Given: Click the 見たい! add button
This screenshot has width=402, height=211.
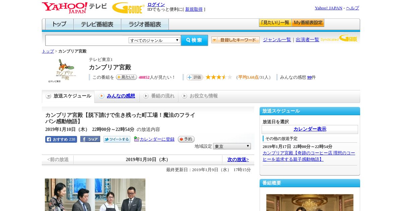Looking at the screenshot, I should coord(126,77).
